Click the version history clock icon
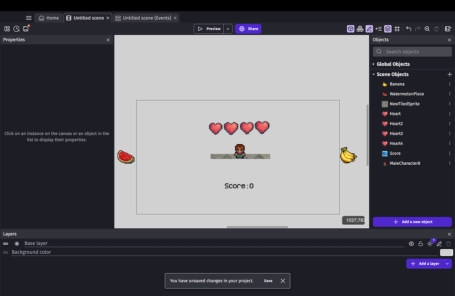The image size is (455, 296). [16, 28]
